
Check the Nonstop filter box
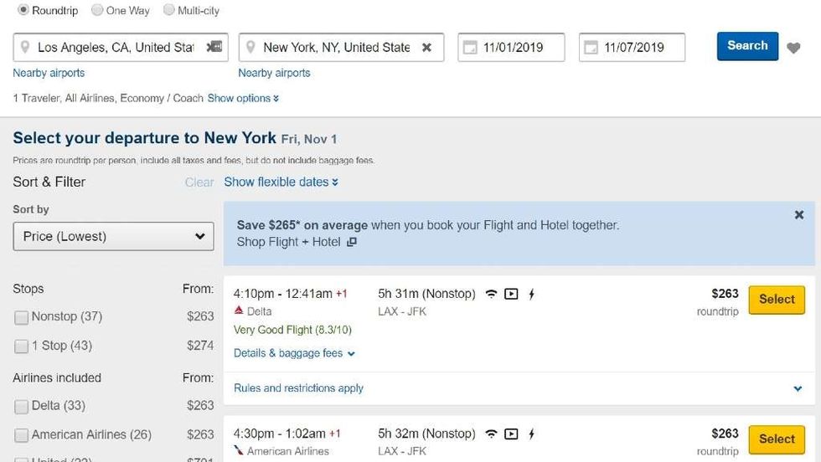pyautogui.click(x=21, y=317)
